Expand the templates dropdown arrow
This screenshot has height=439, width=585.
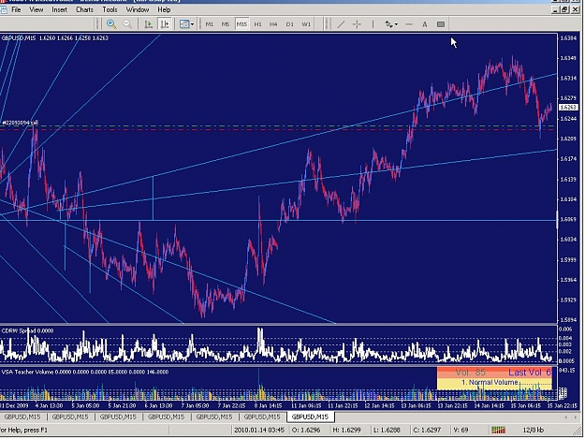[x=192, y=24]
